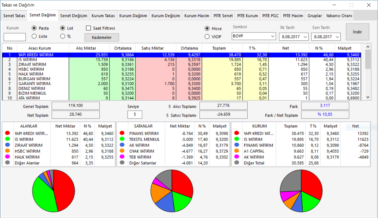The width and height of the screenshot is (378, 218).
Task: Open the Senet Değişim tab
Action: [x=73, y=16]
